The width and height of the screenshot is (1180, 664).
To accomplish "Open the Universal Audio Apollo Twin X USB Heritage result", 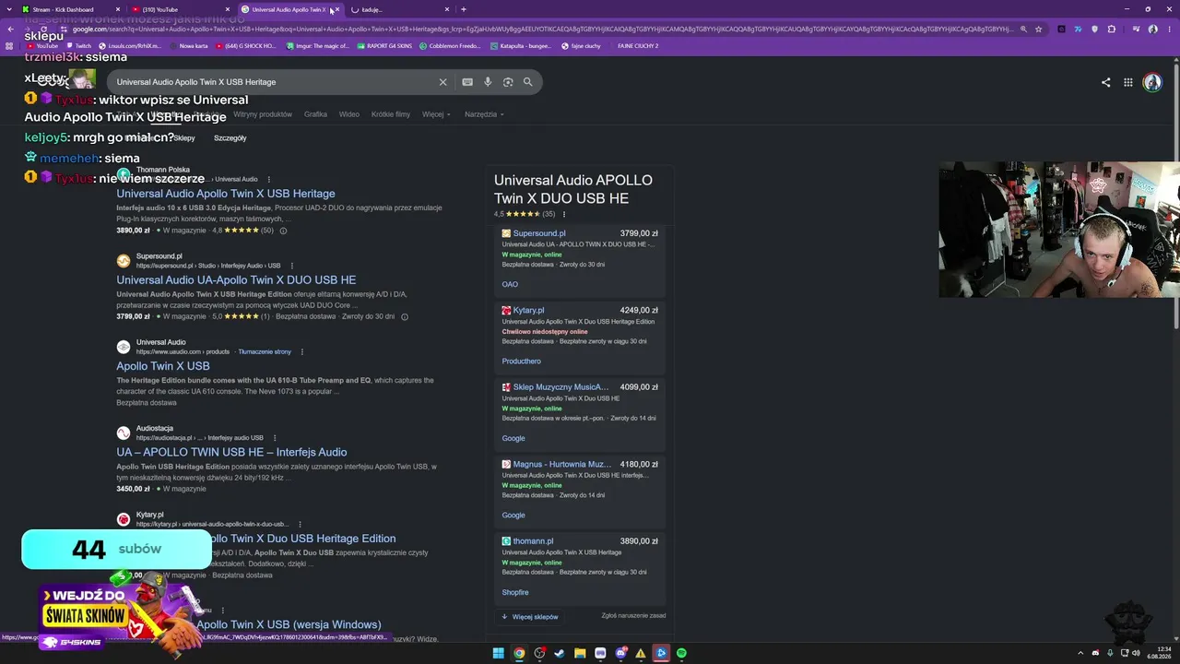I will 226,194.
